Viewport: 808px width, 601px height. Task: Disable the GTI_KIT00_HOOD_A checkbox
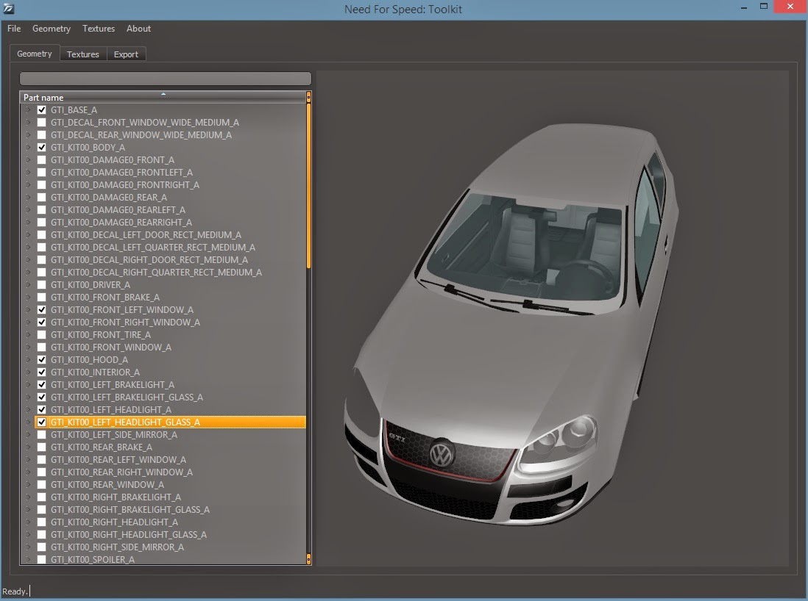41,359
